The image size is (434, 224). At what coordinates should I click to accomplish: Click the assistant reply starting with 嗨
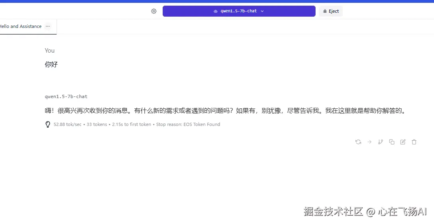point(226,111)
